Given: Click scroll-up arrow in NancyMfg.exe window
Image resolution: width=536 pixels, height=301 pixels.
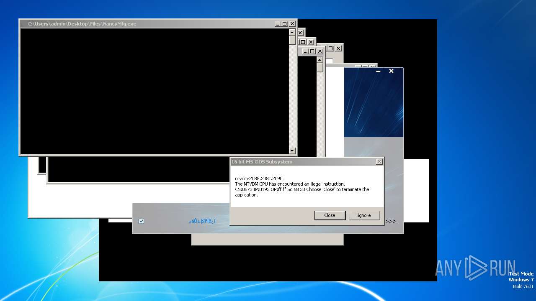Looking at the screenshot, I should [292, 32].
